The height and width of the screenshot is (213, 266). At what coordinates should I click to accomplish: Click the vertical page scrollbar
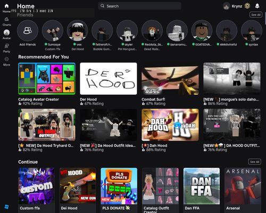tap(265, 19)
